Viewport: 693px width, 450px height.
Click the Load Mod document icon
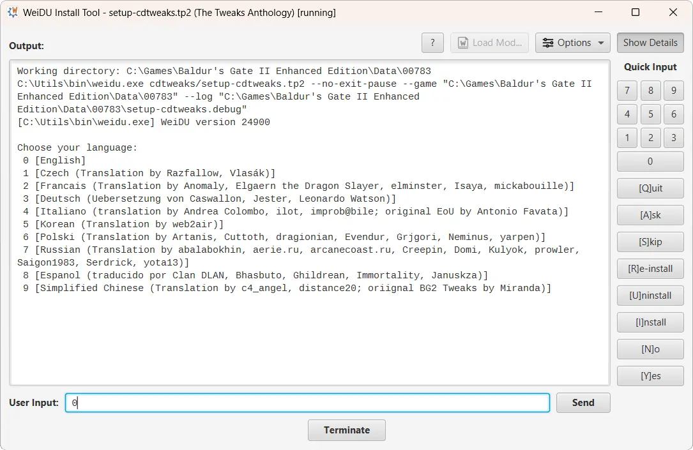462,43
